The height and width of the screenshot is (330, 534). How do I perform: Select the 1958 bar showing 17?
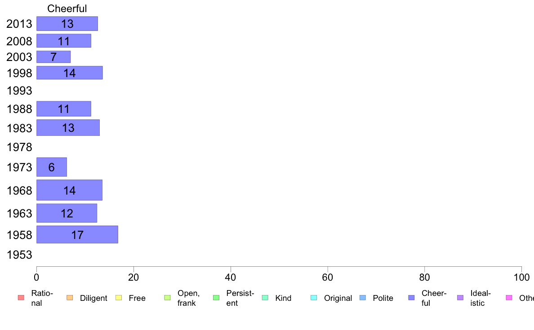pyautogui.click(x=77, y=234)
